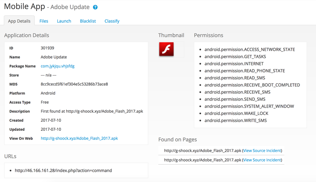Select the MD5 hash value text

74,84
